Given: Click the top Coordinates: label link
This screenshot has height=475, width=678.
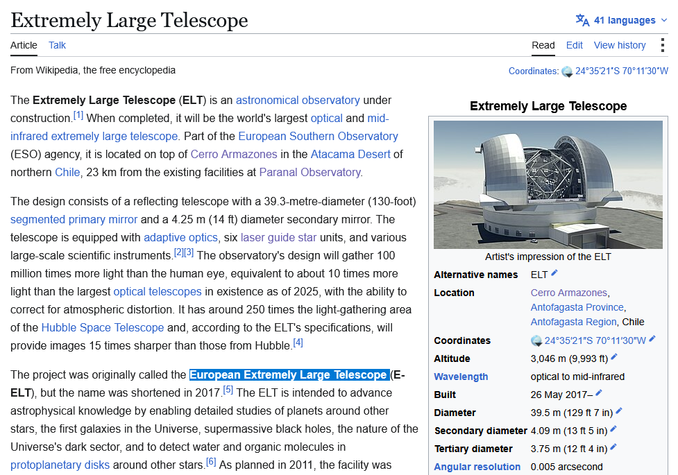Looking at the screenshot, I should pos(533,71).
